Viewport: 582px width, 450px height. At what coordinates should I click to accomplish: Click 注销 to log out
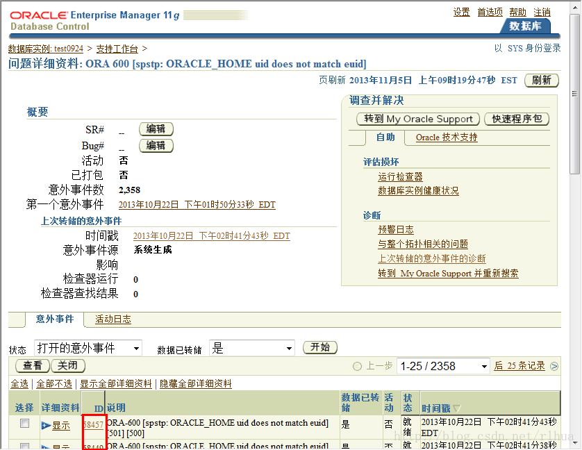tap(542, 12)
